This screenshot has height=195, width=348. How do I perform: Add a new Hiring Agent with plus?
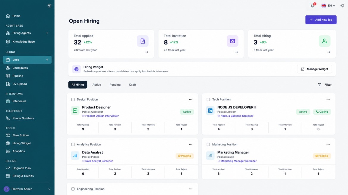coord(47,33)
